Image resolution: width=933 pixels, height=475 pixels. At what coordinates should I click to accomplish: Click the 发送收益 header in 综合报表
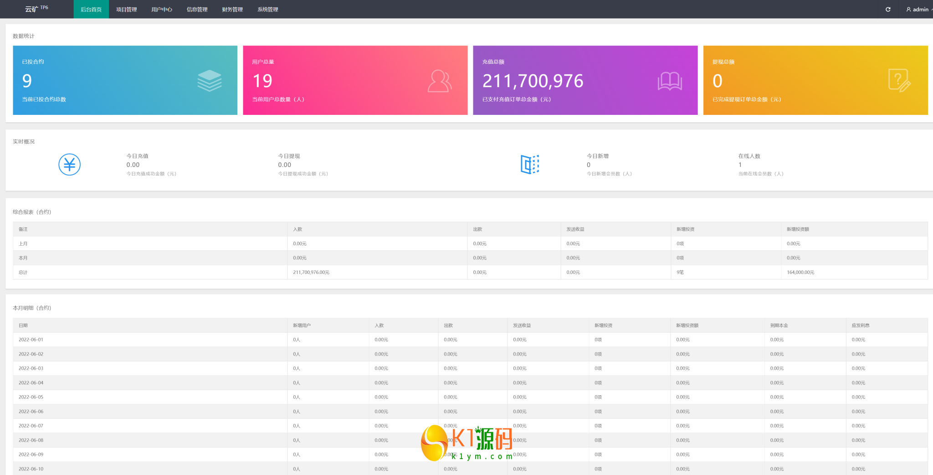tap(575, 229)
